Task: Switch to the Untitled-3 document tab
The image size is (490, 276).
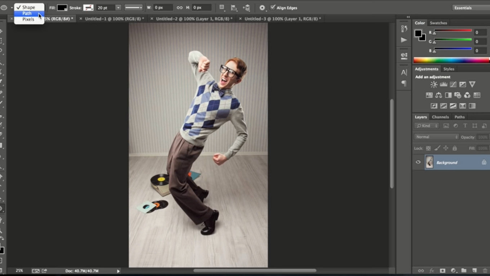Action: coord(282,19)
